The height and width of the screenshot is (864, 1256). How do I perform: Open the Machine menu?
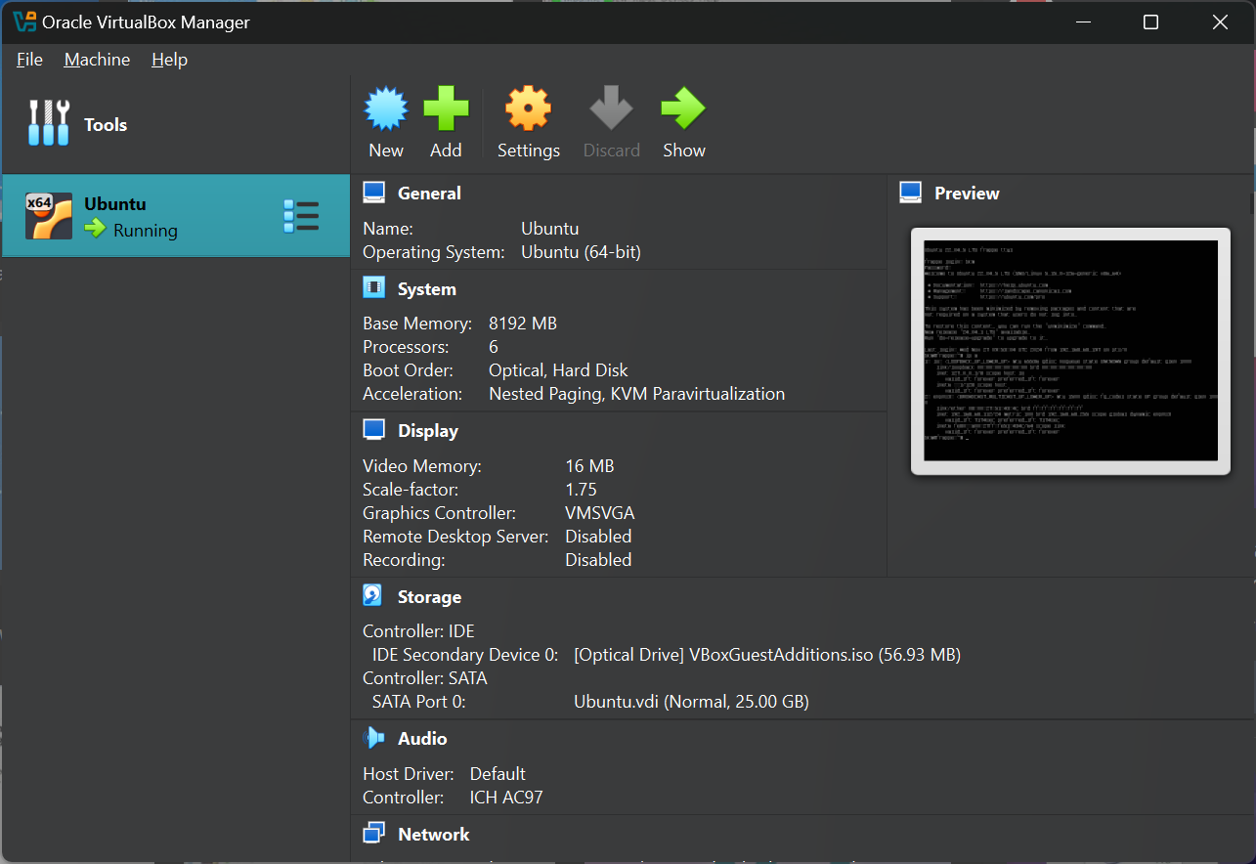click(97, 60)
